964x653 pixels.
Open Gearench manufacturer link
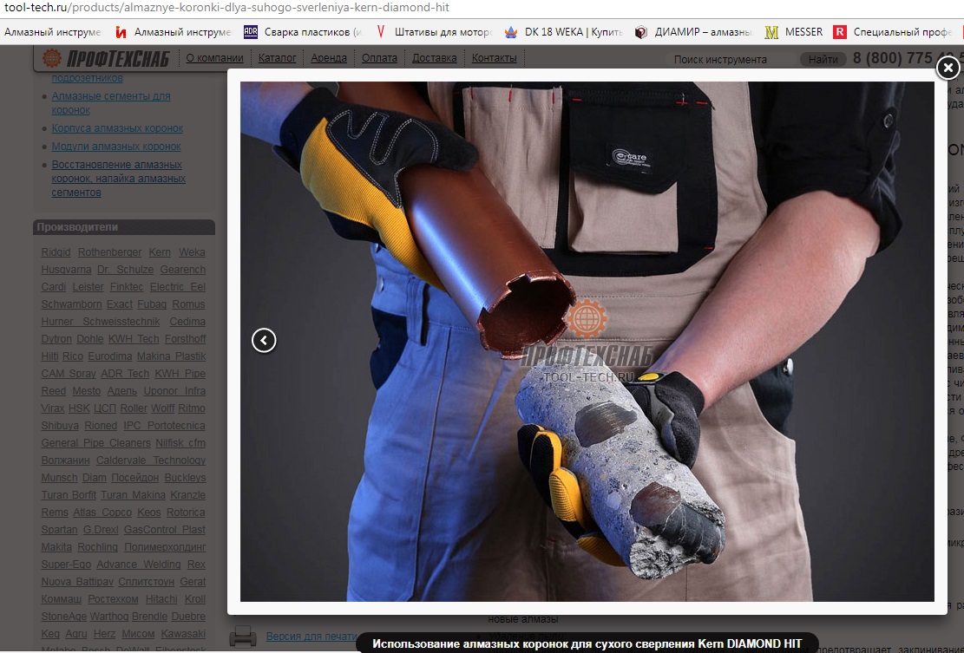[182, 269]
